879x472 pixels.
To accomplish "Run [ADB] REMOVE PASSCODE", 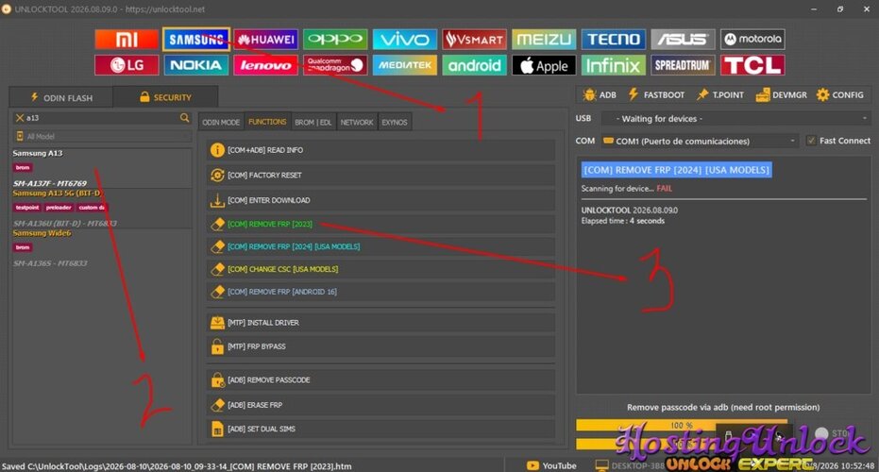I will pyautogui.click(x=380, y=380).
